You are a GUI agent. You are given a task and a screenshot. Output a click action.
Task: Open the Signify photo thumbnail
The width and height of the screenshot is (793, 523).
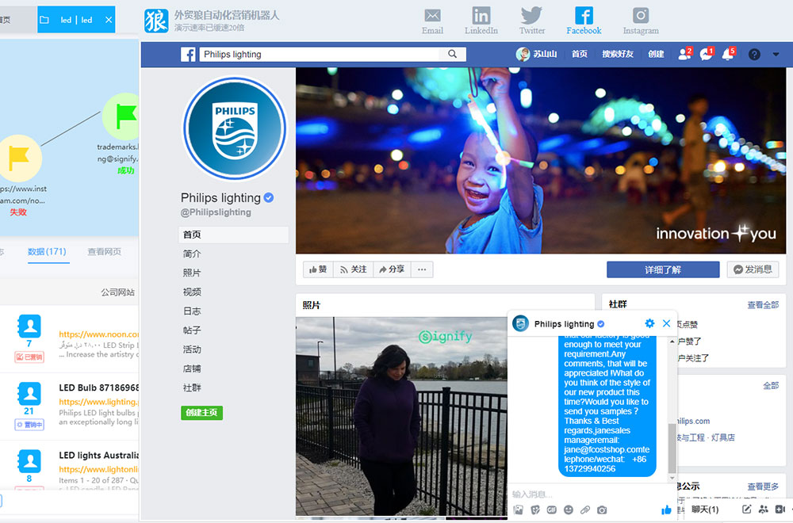tap(401, 416)
